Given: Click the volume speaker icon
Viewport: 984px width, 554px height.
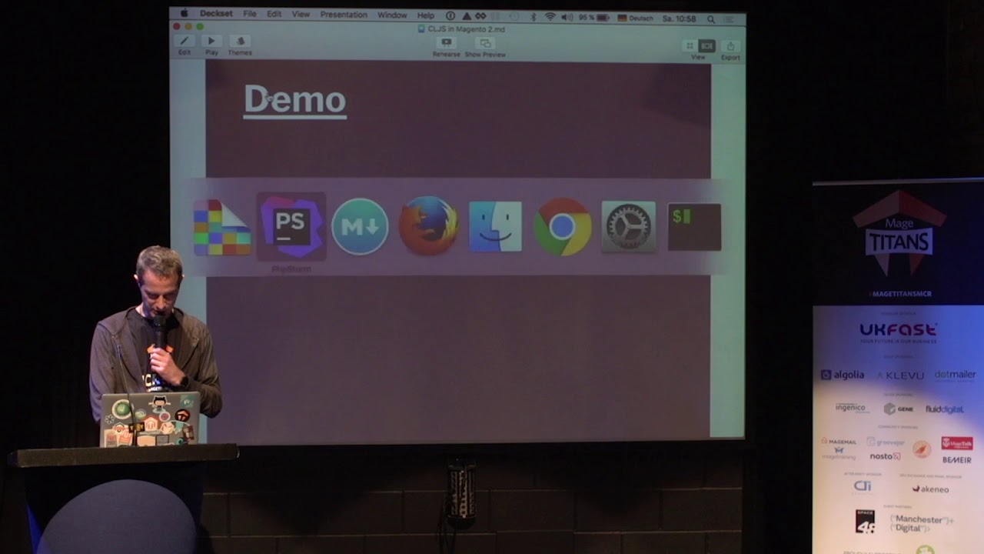Looking at the screenshot, I should [x=567, y=17].
